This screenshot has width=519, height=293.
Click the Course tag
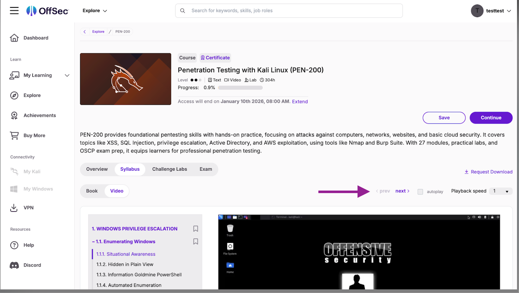click(187, 58)
